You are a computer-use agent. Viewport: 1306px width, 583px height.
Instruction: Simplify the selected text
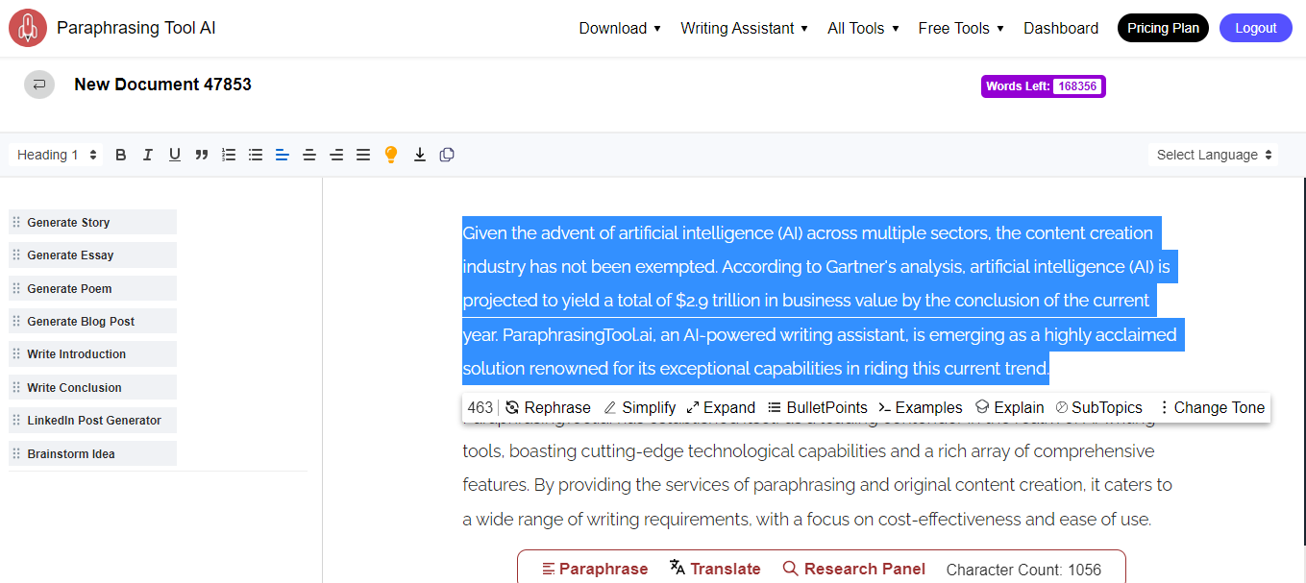pyautogui.click(x=640, y=407)
